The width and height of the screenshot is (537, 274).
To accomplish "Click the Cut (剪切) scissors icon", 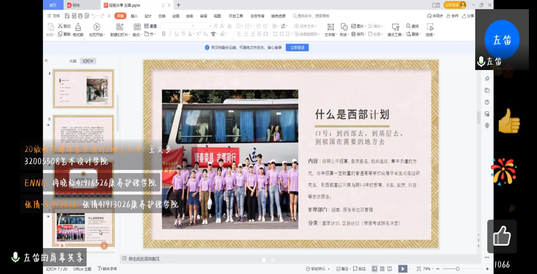I will click(60, 26).
